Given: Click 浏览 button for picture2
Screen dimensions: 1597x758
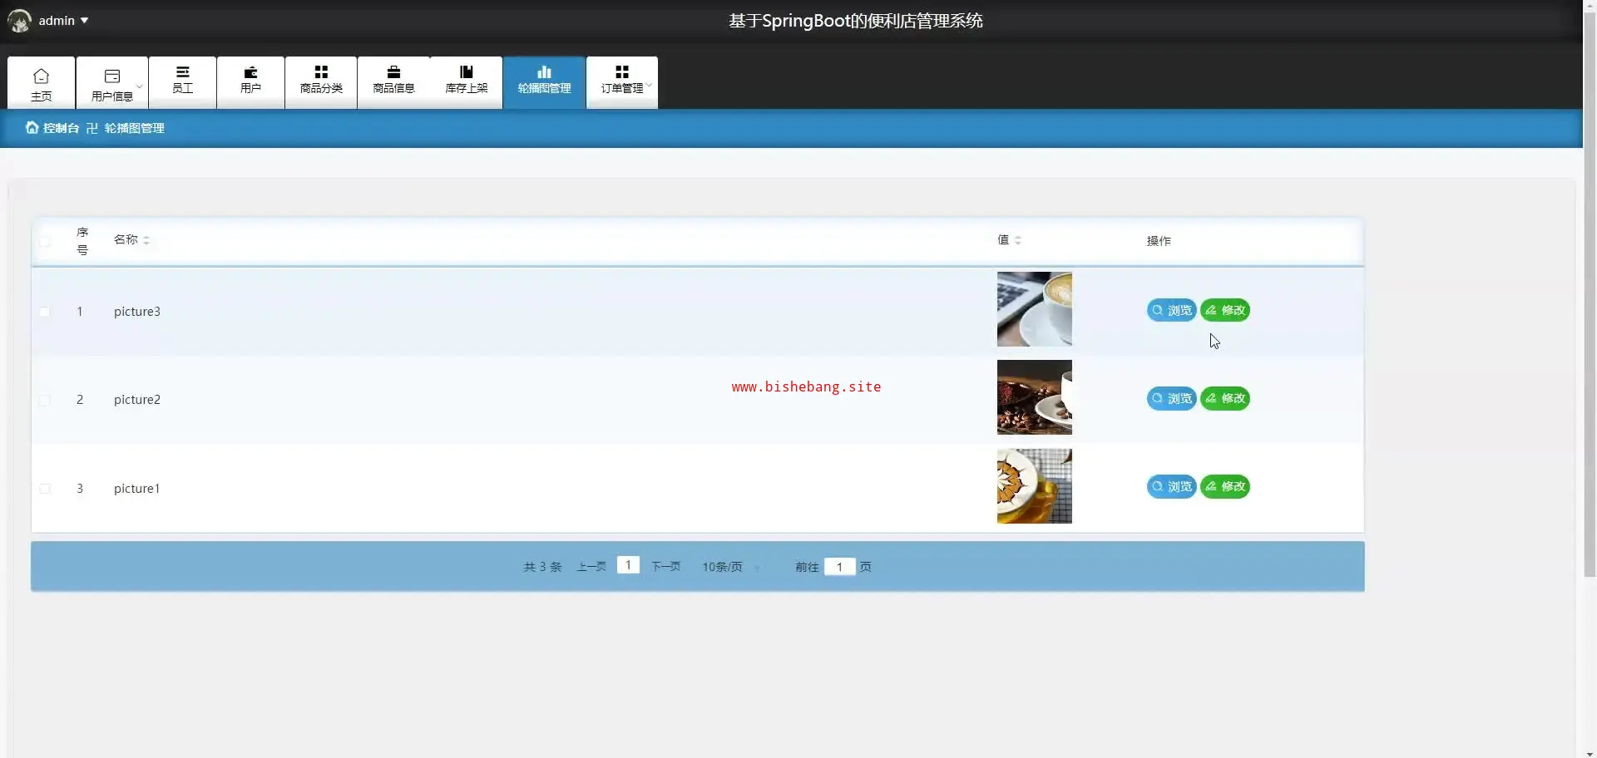Looking at the screenshot, I should click(1171, 398).
